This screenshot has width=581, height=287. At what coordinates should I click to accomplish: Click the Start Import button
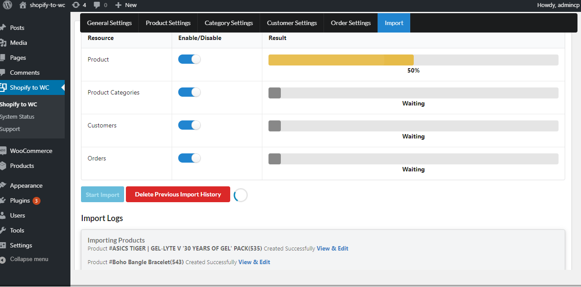[x=103, y=195]
